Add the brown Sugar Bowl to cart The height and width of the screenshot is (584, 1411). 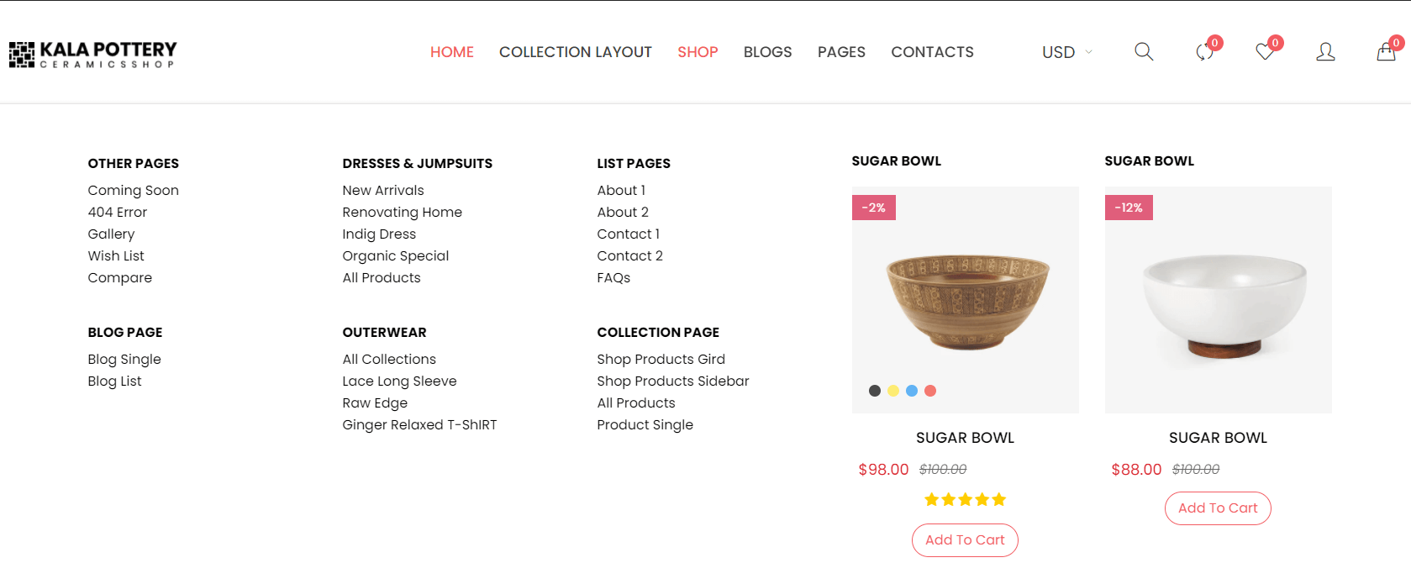[x=965, y=540]
